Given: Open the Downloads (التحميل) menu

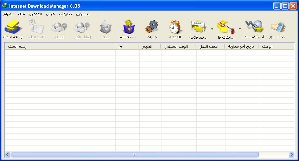Looking at the screenshot, I should 36,14.
